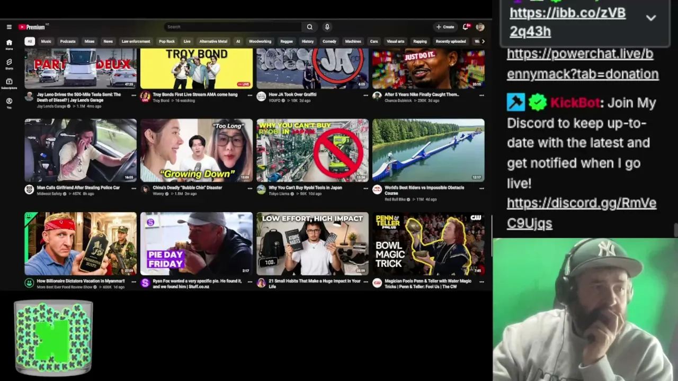Select the All filter chip
Image resolution: width=678 pixels, height=381 pixels.
coord(30,41)
